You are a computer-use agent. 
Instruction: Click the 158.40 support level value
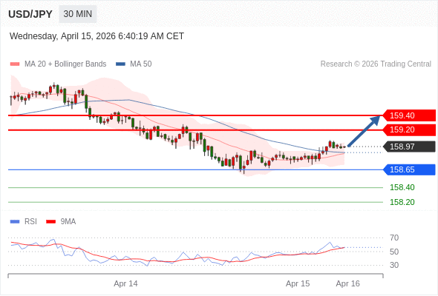pos(402,187)
